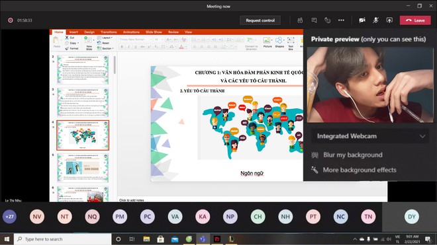437x245 pixels.
Task: Show the +27 additional participants
Action: click(x=9, y=217)
